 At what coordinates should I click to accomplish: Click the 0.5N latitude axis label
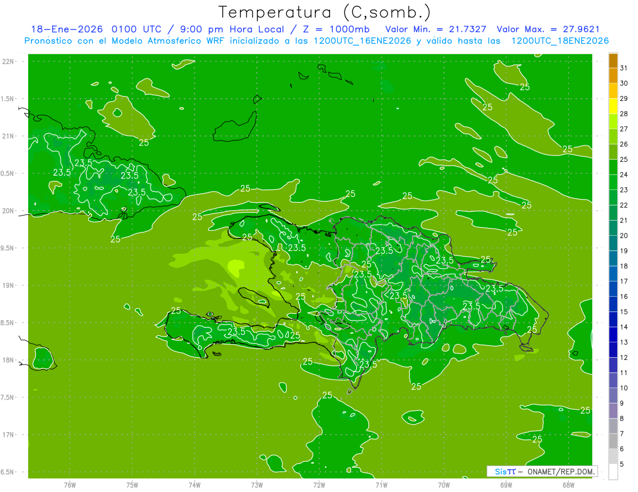point(8,174)
